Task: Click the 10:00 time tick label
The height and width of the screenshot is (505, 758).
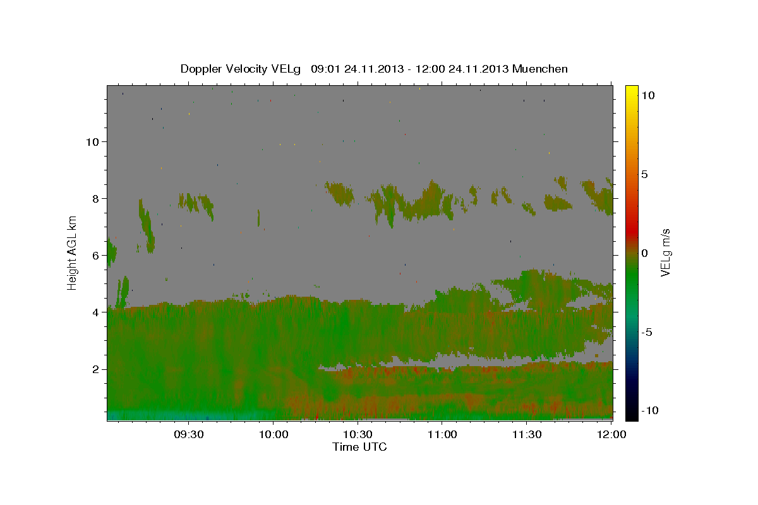Action: click(x=273, y=434)
